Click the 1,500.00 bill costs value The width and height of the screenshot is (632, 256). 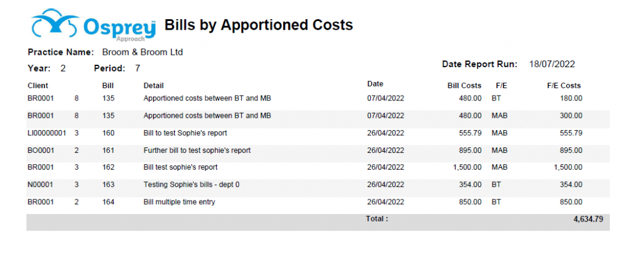(x=468, y=167)
